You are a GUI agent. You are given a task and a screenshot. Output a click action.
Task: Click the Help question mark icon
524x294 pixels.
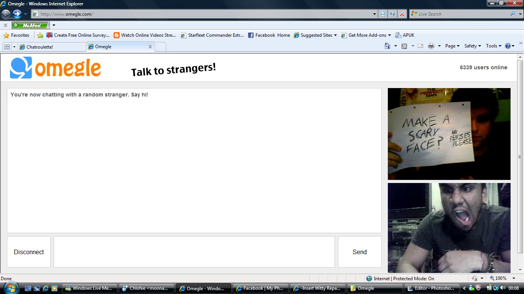[508, 46]
